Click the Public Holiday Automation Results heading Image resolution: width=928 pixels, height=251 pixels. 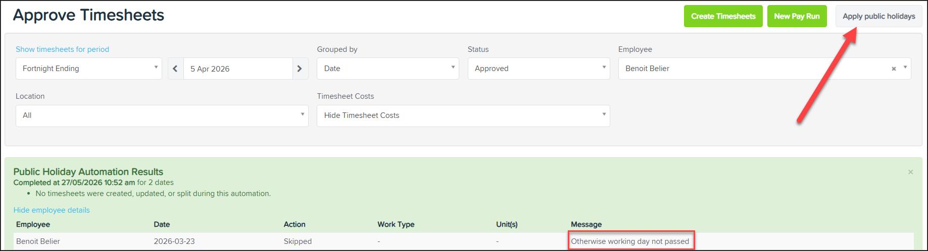88,172
